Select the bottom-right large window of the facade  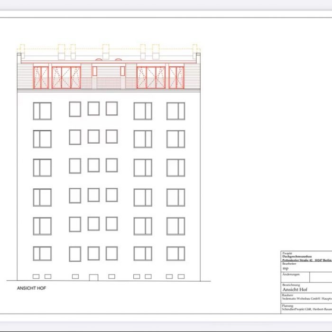(x=175, y=253)
